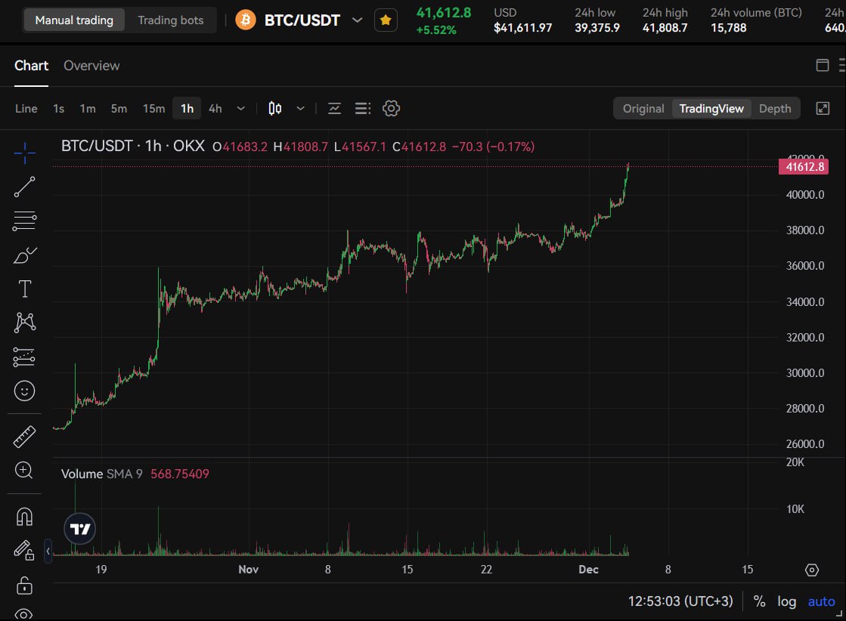Click the 24h volume value 15,788
Viewport: 846px width, 621px height.
coord(728,27)
